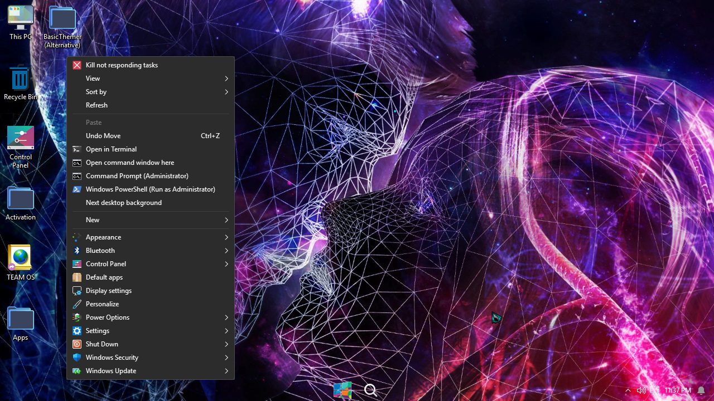This screenshot has height=401, width=714.
Task: Expand the Control Panel submenu arrow
Action: coord(226,264)
